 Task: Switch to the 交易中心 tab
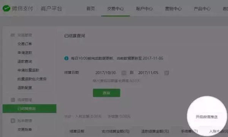tap(116, 9)
